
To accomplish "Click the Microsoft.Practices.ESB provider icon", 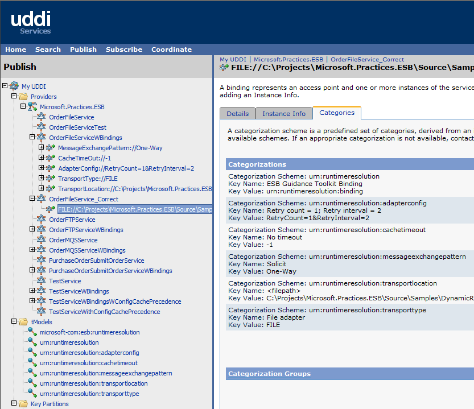I will tap(32, 106).
